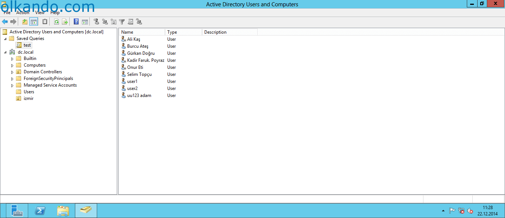Open the blue Help question mark icon
This screenshot has height=218, width=505.
click(x=76, y=22)
